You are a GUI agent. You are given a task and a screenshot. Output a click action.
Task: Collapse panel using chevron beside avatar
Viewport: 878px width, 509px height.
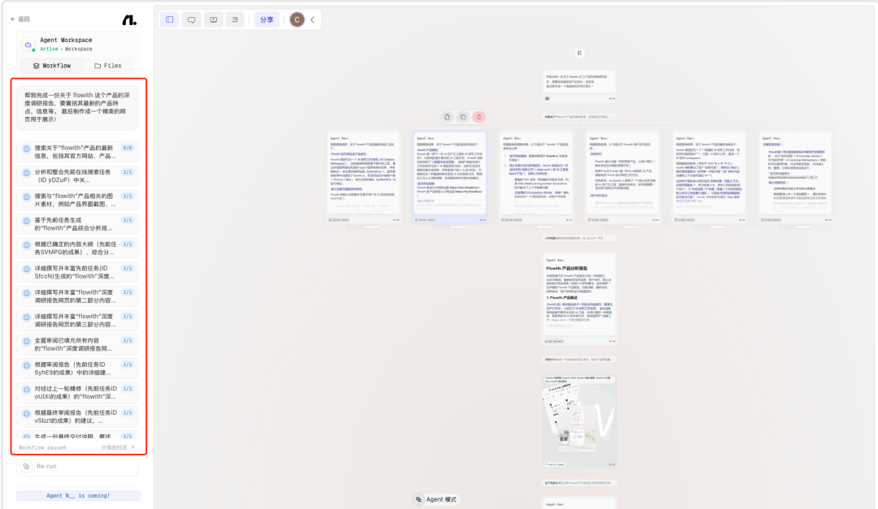click(x=313, y=19)
